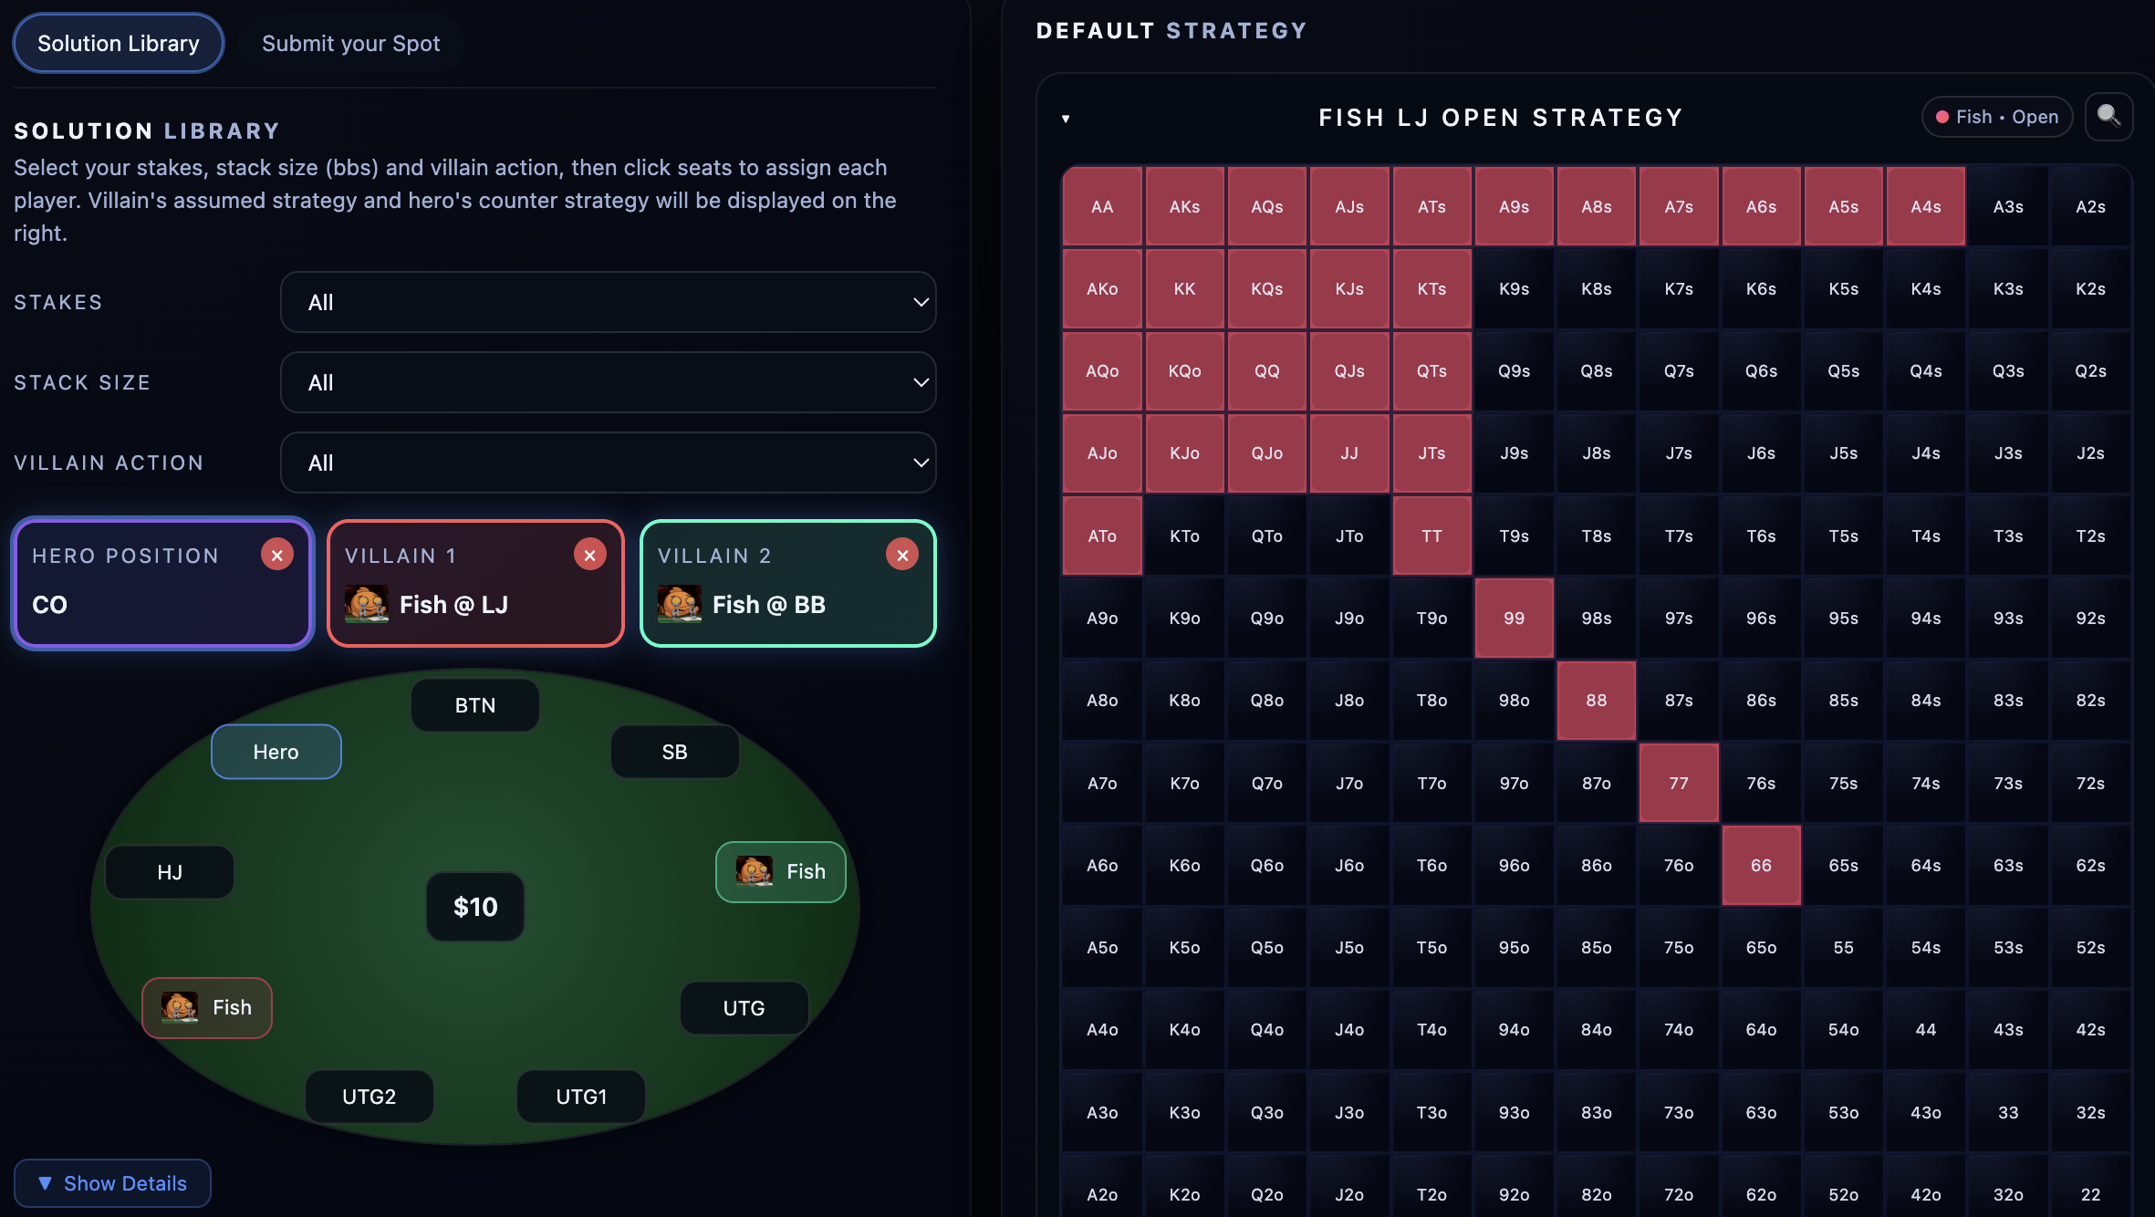Remove Villain 2 Fish @ BB
2155x1217 pixels.
pyautogui.click(x=902, y=554)
